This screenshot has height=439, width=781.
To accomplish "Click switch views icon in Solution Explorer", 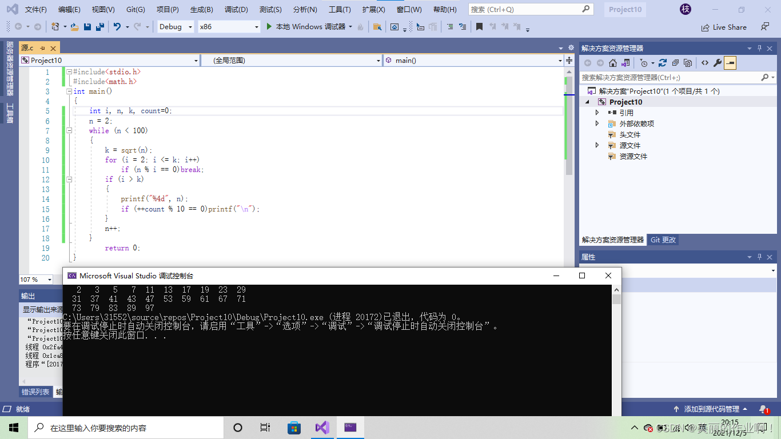I will (626, 63).
